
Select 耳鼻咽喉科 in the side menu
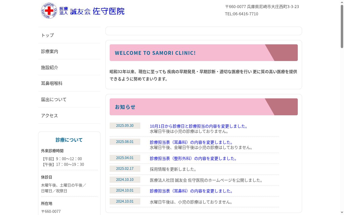(69, 83)
